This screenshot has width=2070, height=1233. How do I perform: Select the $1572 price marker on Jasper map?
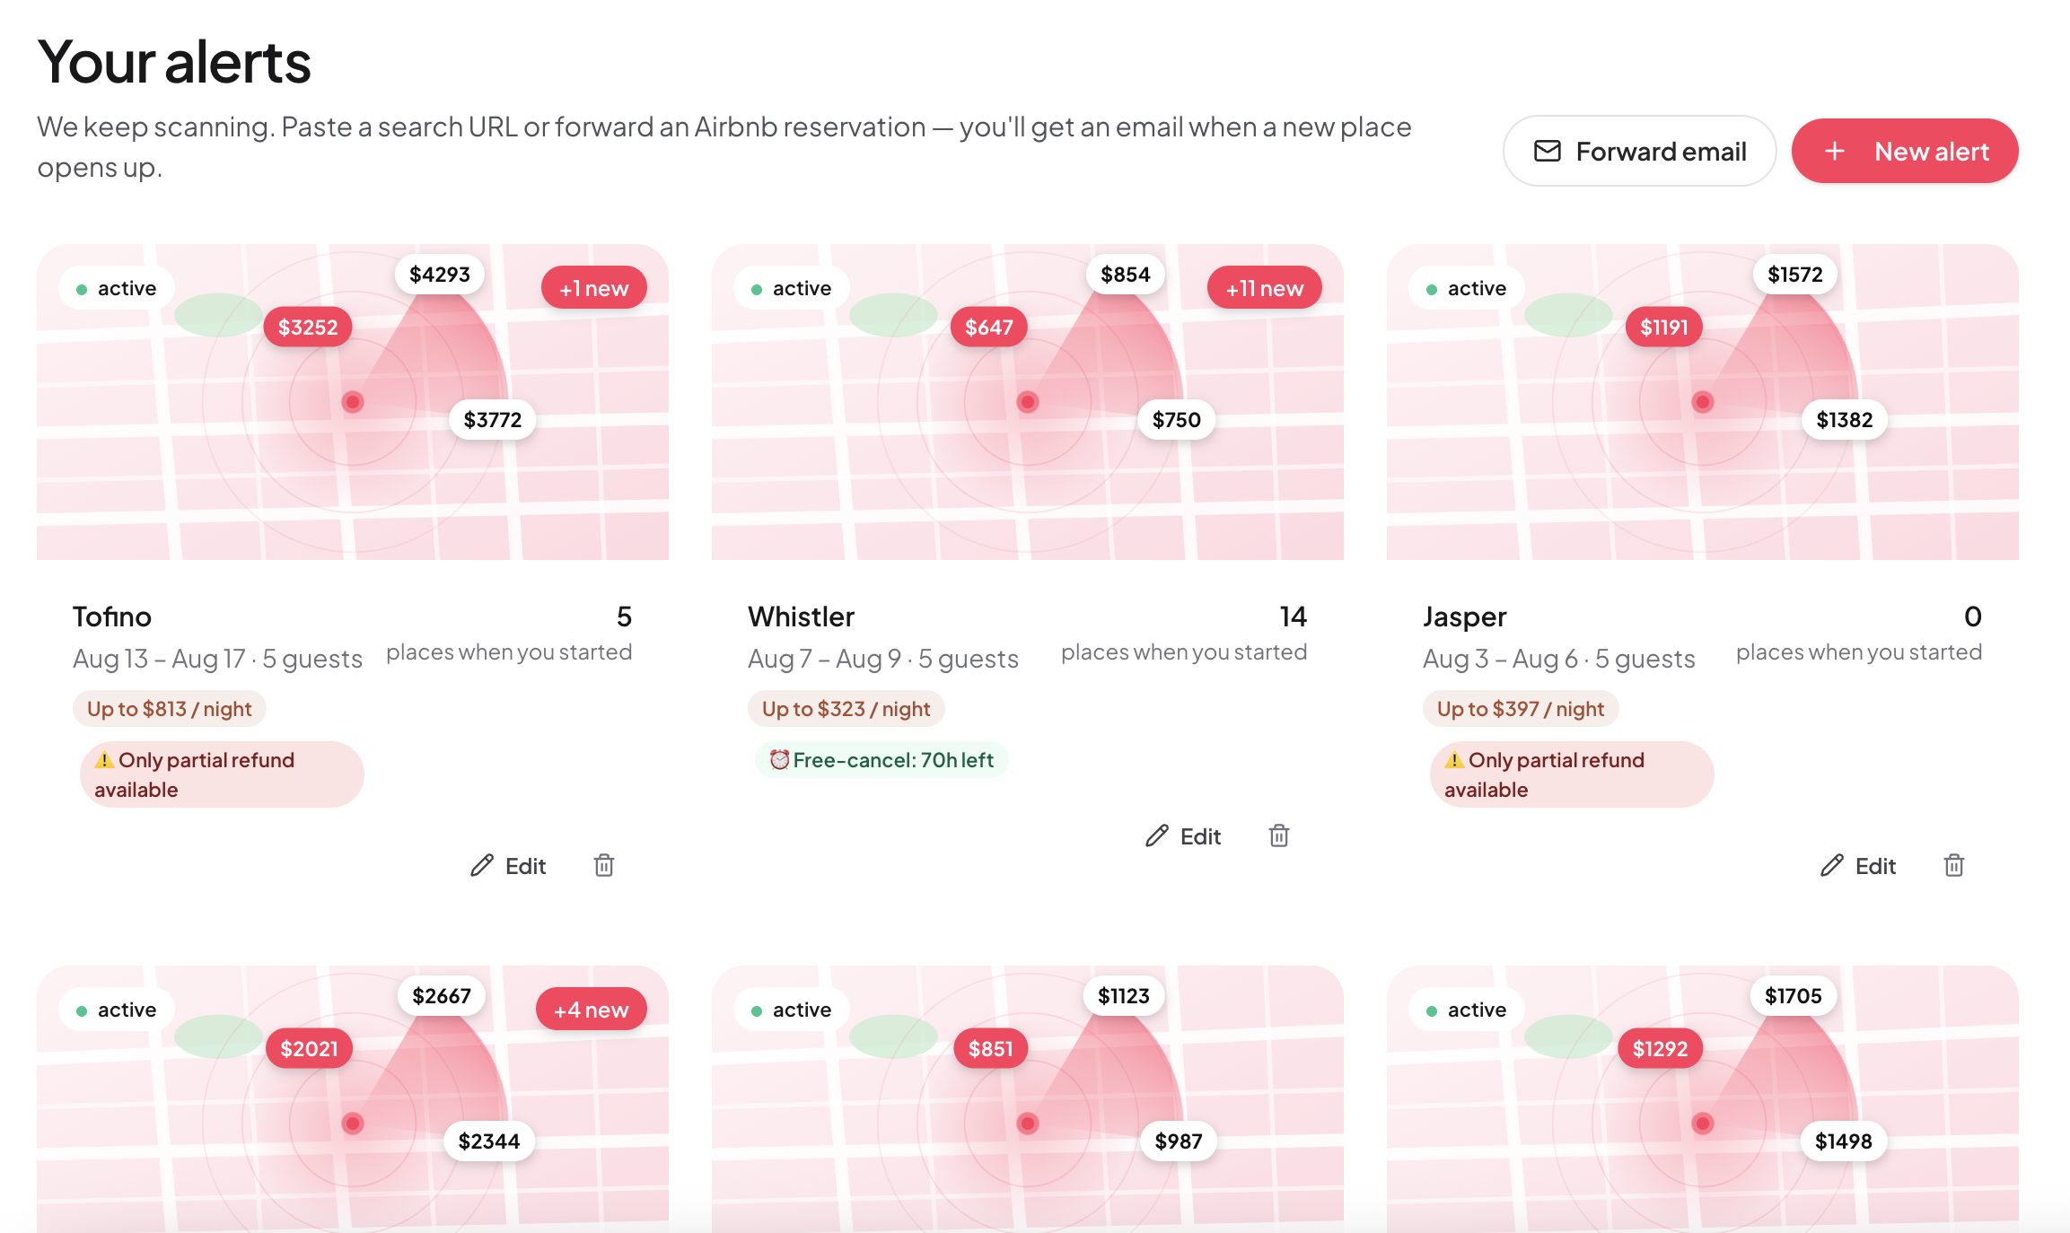1794,274
